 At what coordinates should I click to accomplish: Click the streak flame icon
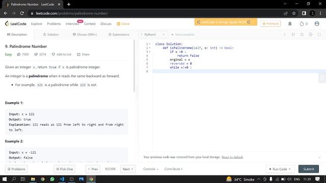click(x=302, y=24)
